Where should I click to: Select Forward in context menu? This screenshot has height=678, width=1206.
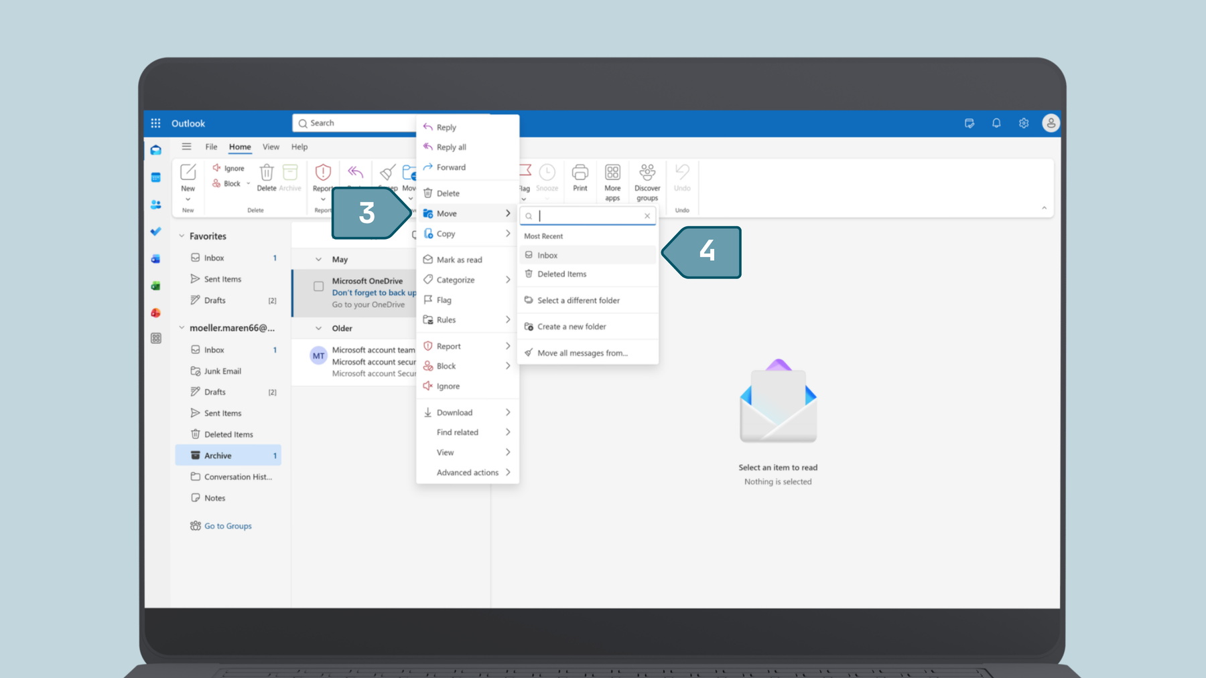(x=468, y=167)
